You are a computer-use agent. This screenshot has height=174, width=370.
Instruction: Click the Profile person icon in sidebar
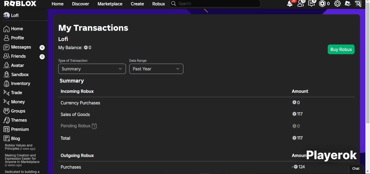pyautogui.click(x=6, y=38)
